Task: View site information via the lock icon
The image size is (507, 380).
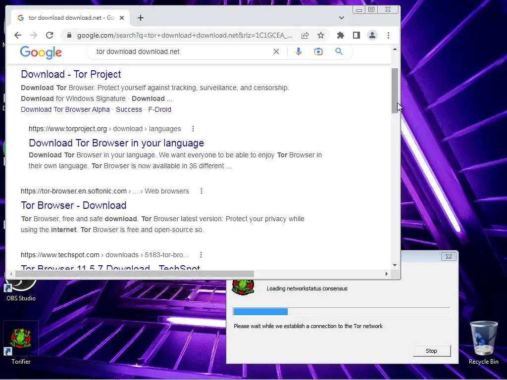Action: (x=69, y=35)
